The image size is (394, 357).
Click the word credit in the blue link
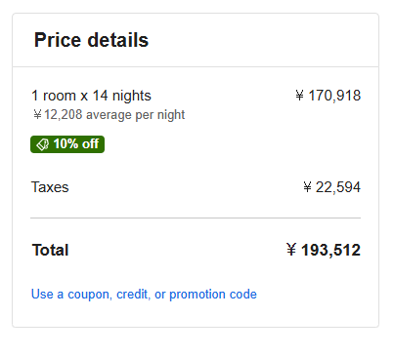pos(133,295)
